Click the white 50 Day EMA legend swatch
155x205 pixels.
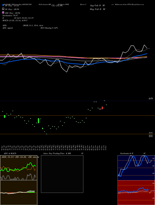(x=3, y=9)
